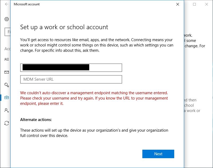Open Family & other users via person icon
The height and width of the screenshot is (168, 213).
coord(7,110)
